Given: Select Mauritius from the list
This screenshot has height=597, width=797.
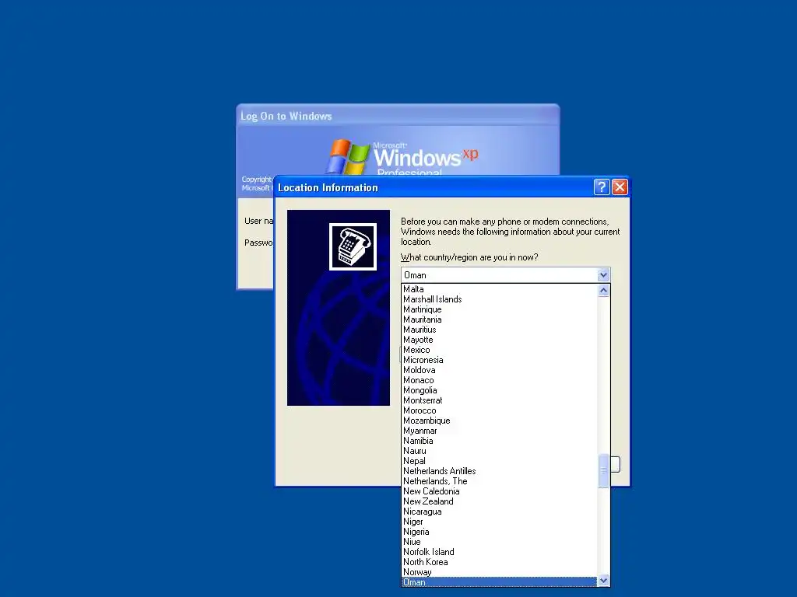Looking at the screenshot, I should coord(499,330).
